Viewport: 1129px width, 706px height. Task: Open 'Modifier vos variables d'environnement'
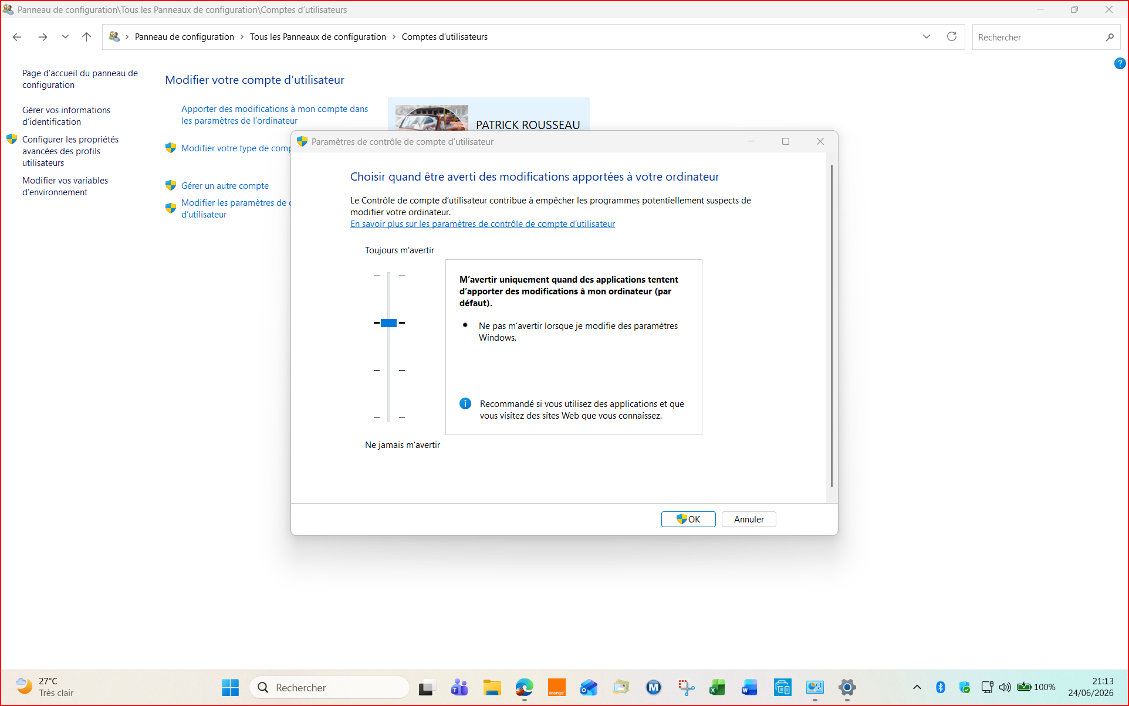click(65, 186)
